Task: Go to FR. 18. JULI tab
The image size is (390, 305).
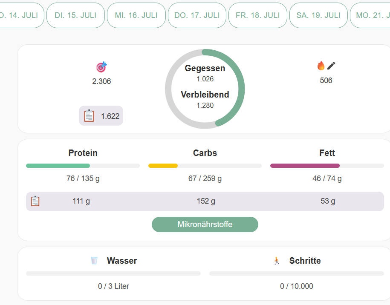Action: click(x=258, y=15)
